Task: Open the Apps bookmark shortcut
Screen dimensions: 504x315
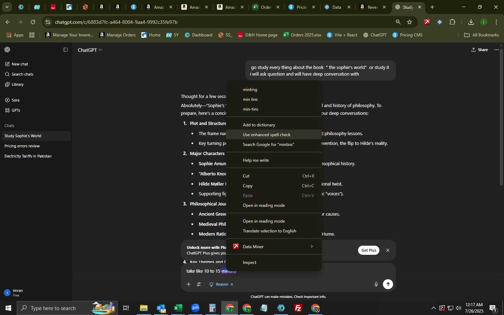Action: [x=15, y=35]
